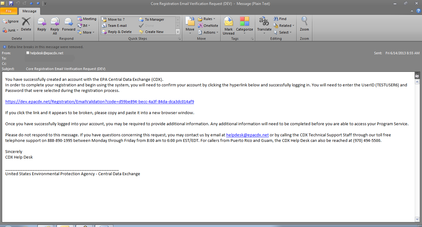Image resolution: width=422 pixels, height=227 pixels.
Task: Click the Outlook envelope icon in the title bar
Action: [3, 3]
